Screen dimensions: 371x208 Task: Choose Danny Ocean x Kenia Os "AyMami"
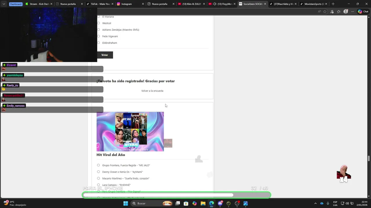(x=99, y=172)
